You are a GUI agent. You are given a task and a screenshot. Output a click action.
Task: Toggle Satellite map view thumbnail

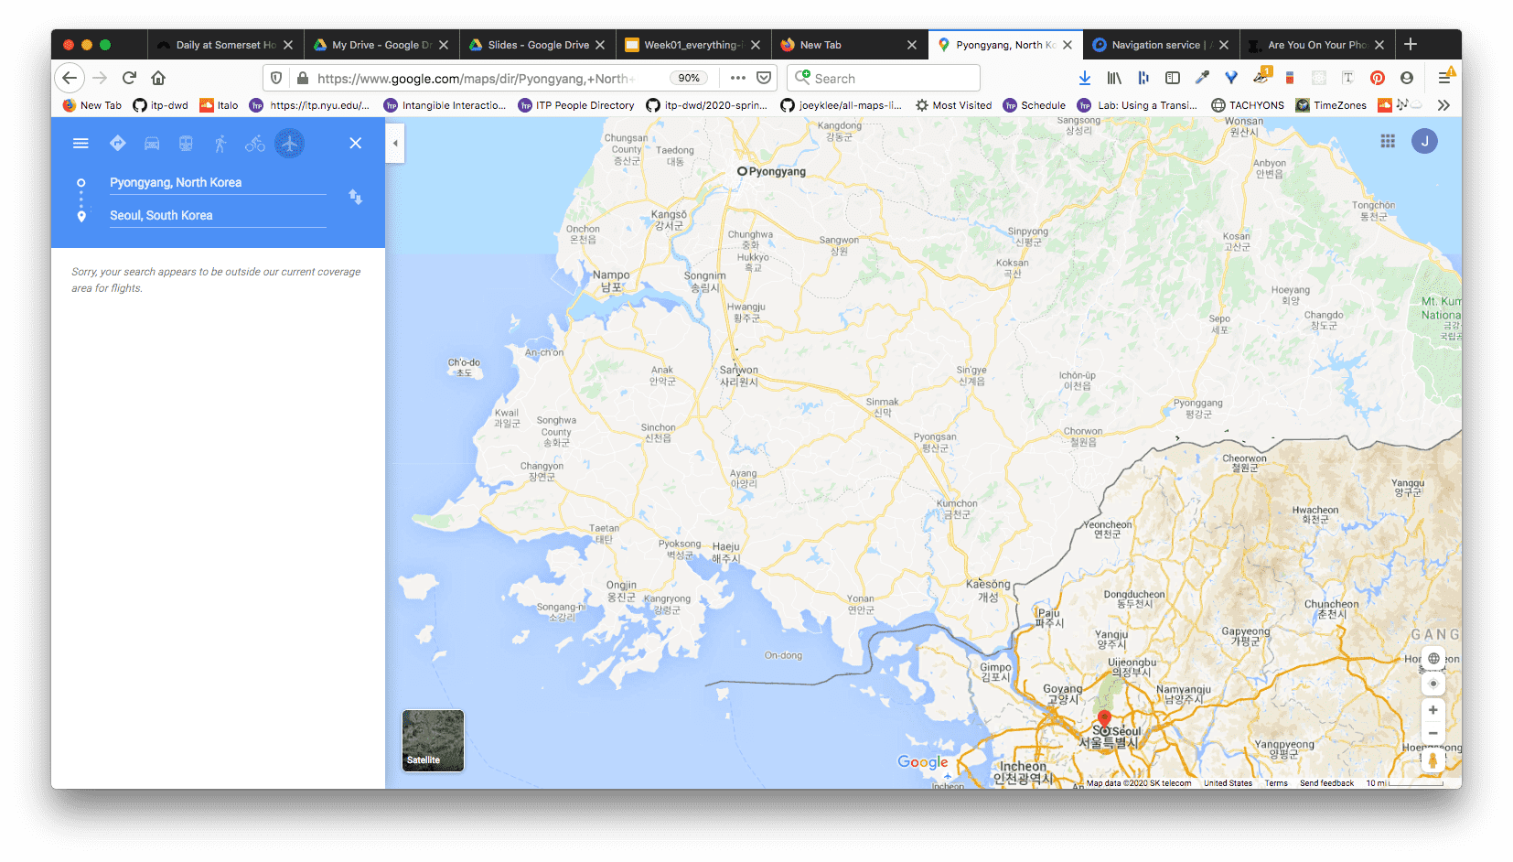(433, 740)
